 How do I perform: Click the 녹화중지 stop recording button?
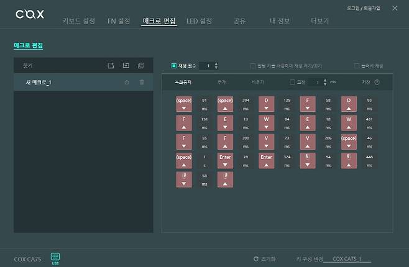click(x=183, y=82)
